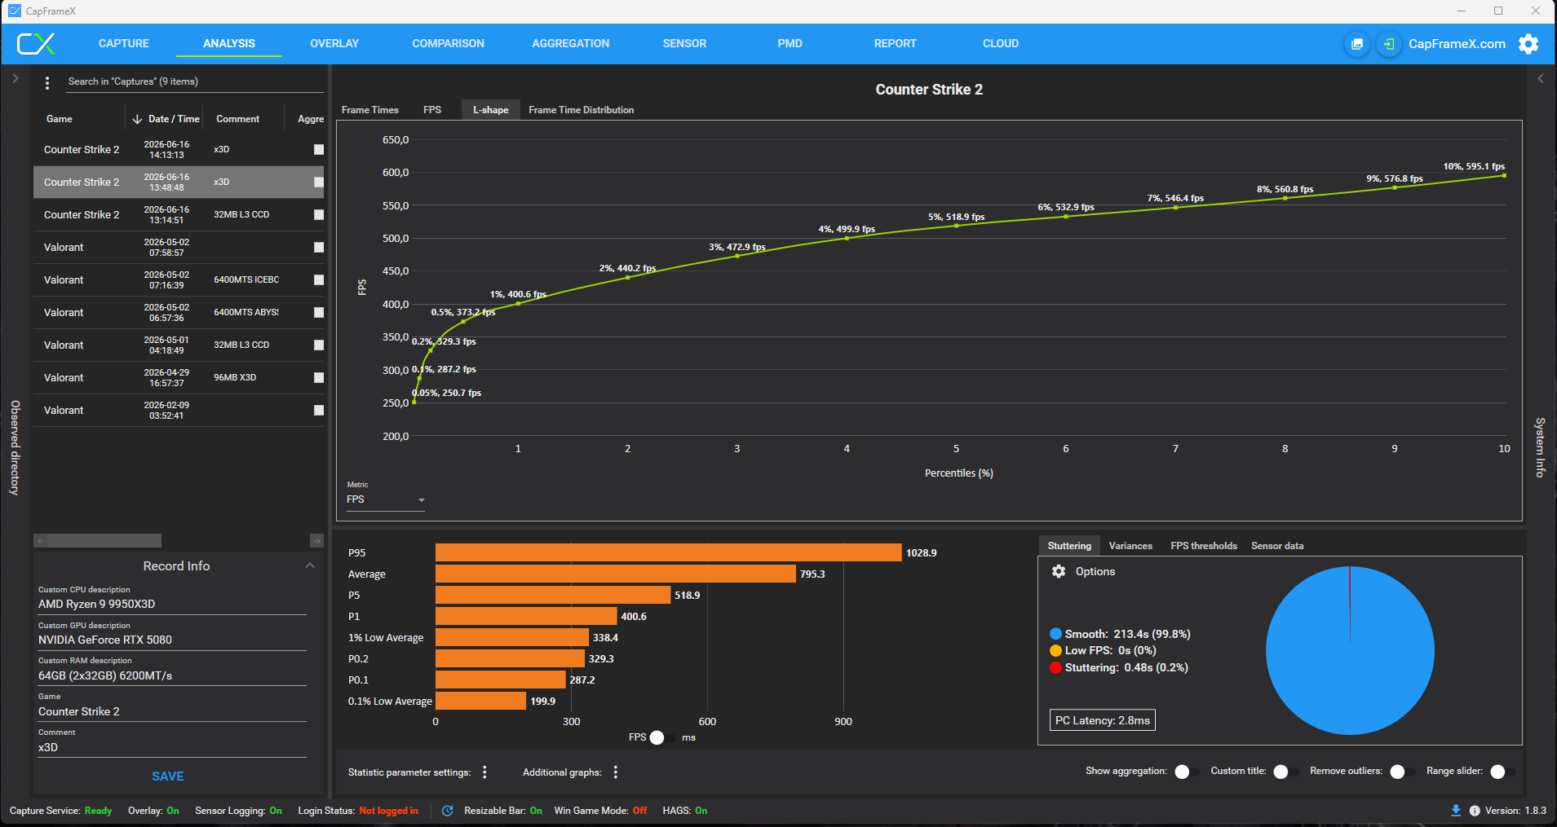1557x827 pixels.
Task: Open the Metric FPS dropdown
Action: pos(386,499)
